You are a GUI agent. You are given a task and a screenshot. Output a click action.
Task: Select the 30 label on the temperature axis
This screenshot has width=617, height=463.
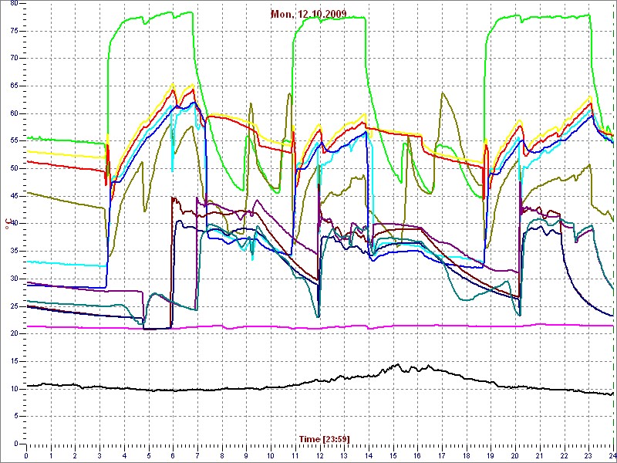point(14,279)
